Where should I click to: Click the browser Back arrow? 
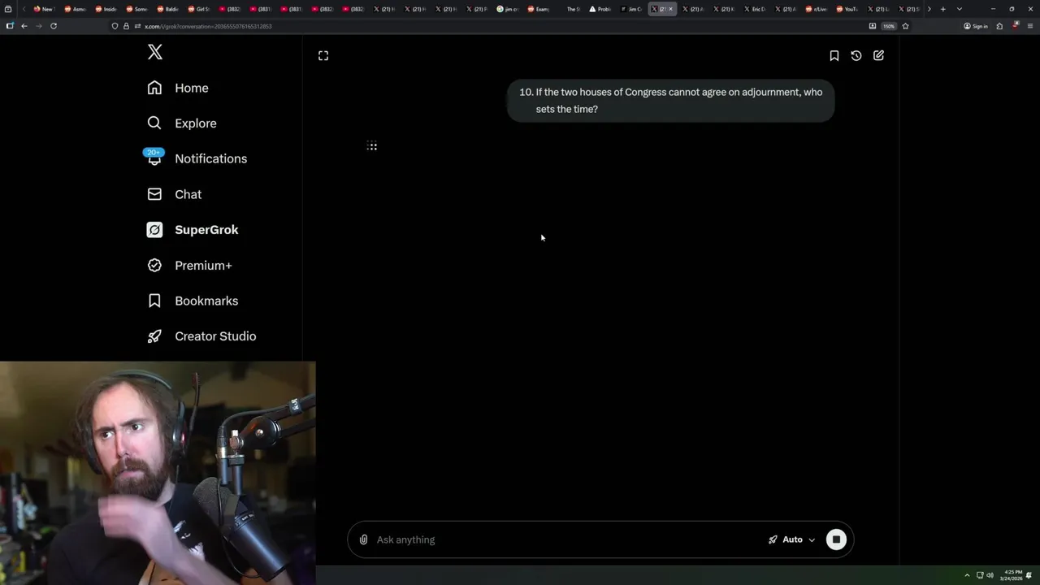pos(24,26)
